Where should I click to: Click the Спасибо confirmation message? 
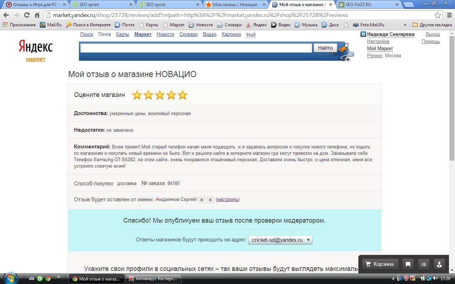coord(224,220)
